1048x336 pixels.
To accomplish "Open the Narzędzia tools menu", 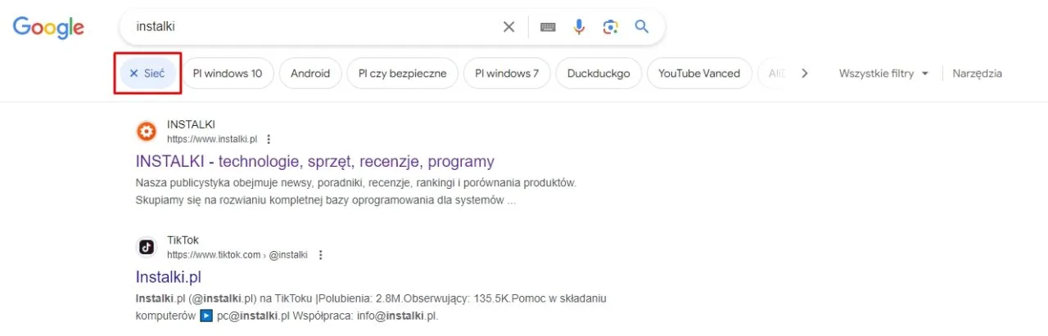I will [977, 74].
